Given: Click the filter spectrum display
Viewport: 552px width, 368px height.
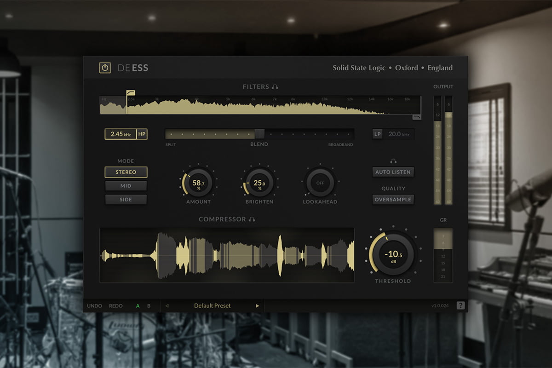Looking at the screenshot, I should 260,105.
